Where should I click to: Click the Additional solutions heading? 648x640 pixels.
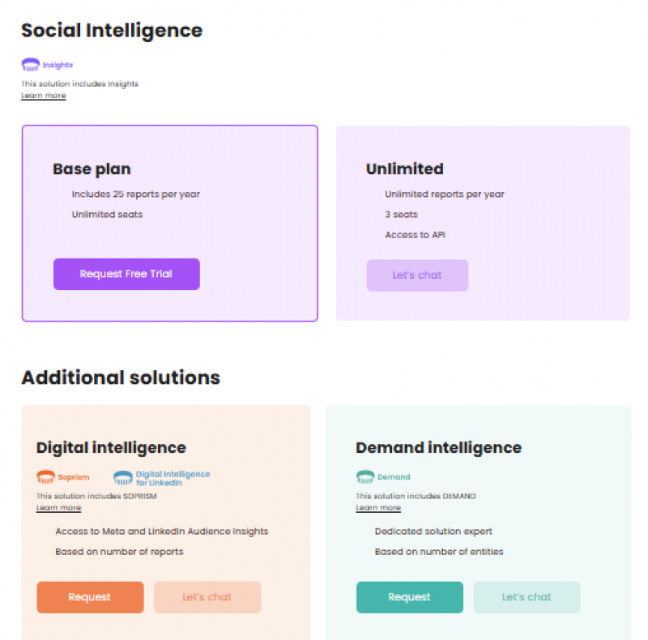[121, 378]
